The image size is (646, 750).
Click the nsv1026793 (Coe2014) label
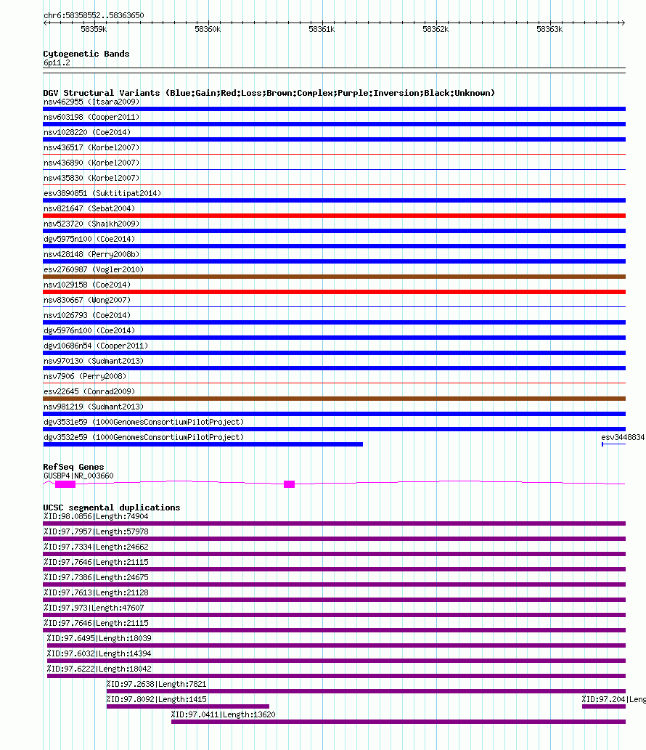[x=87, y=315]
